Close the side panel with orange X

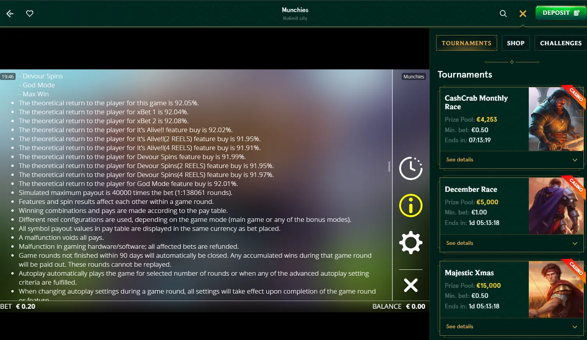click(523, 14)
